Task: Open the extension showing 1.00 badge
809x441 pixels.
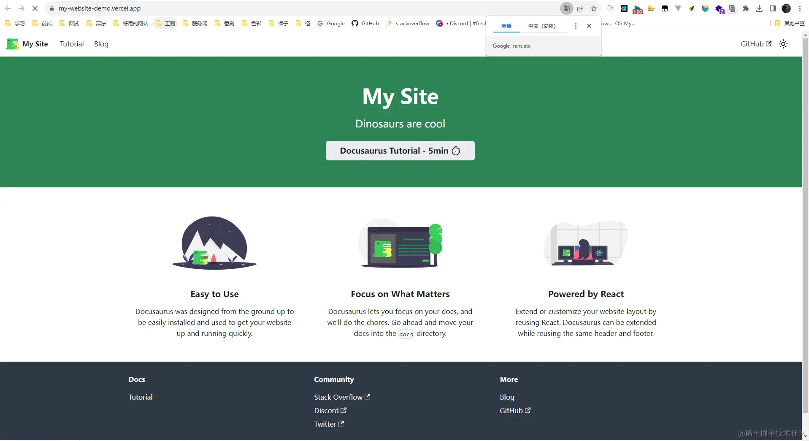Action: [638, 9]
